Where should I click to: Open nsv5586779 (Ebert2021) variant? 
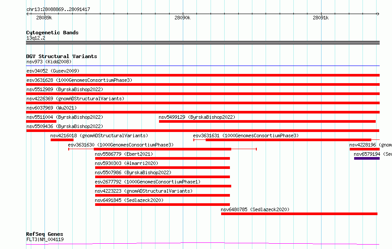pos(124,154)
